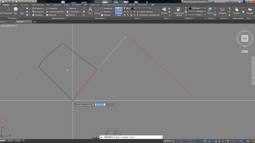Open the Express Tools ribbon tab

click(x=95, y=5)
